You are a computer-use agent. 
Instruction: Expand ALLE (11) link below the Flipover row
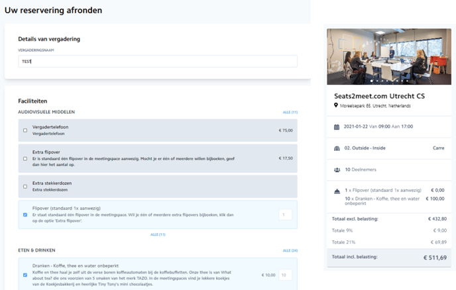[x=158, y=234]
